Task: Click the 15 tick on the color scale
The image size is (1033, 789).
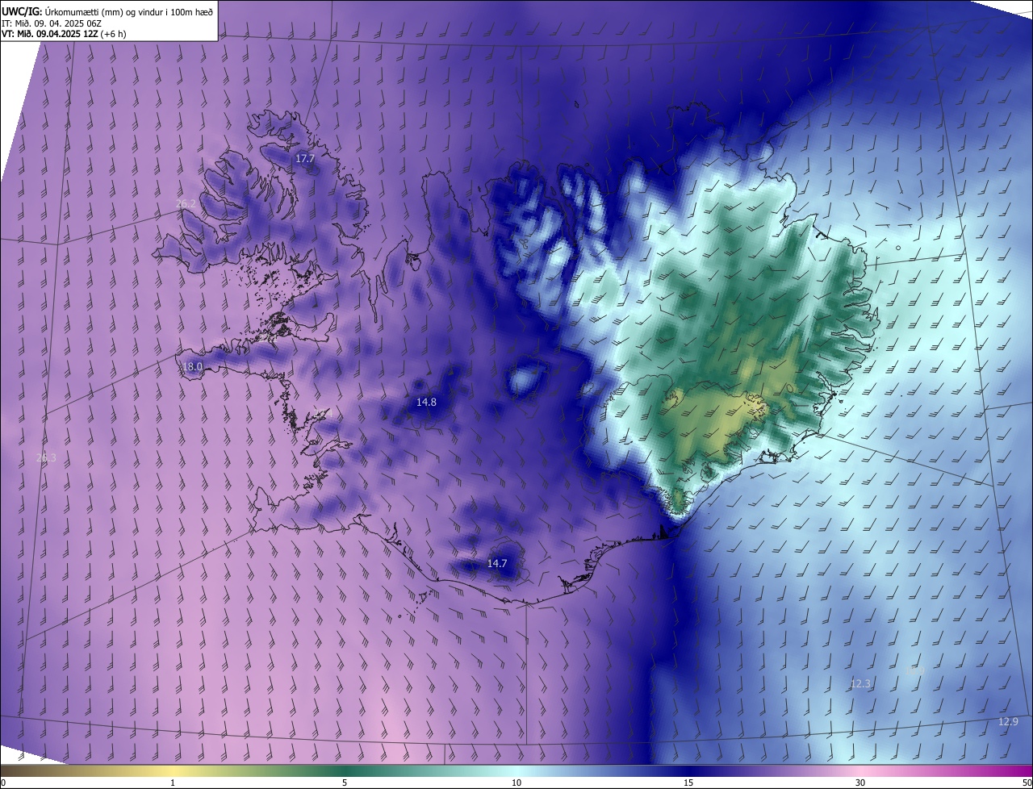Action: 688,783
